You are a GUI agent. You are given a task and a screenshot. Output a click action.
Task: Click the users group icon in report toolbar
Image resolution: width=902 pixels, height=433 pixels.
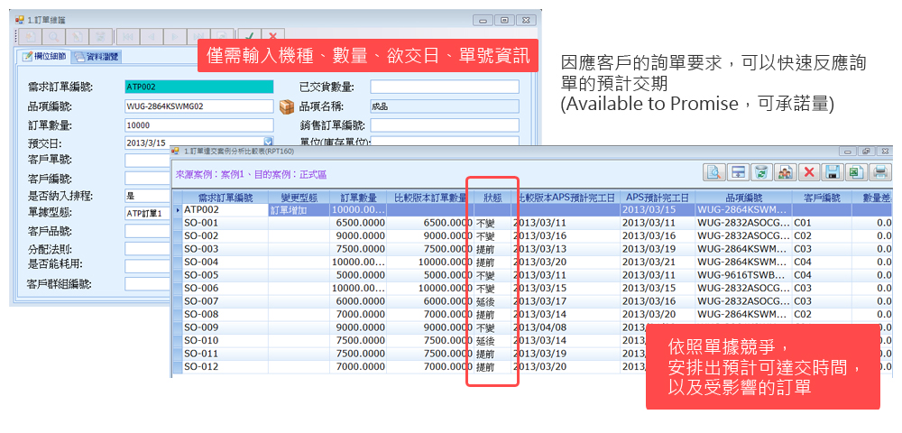pyautogui.click(x=785, y=172)
